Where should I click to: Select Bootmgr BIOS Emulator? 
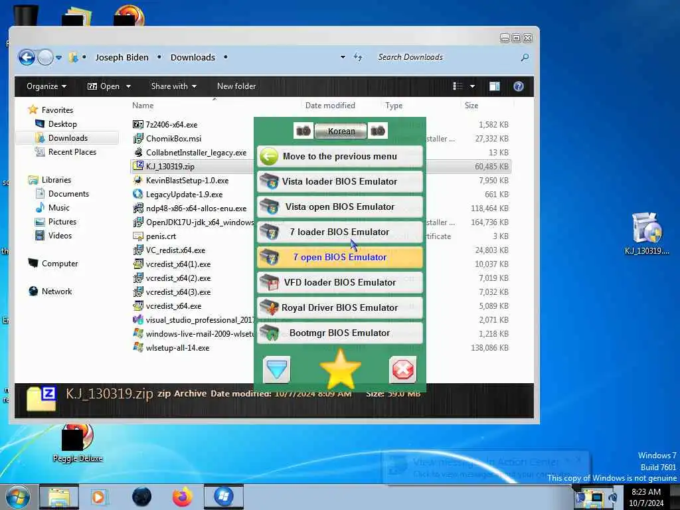[x=339, y=333]
